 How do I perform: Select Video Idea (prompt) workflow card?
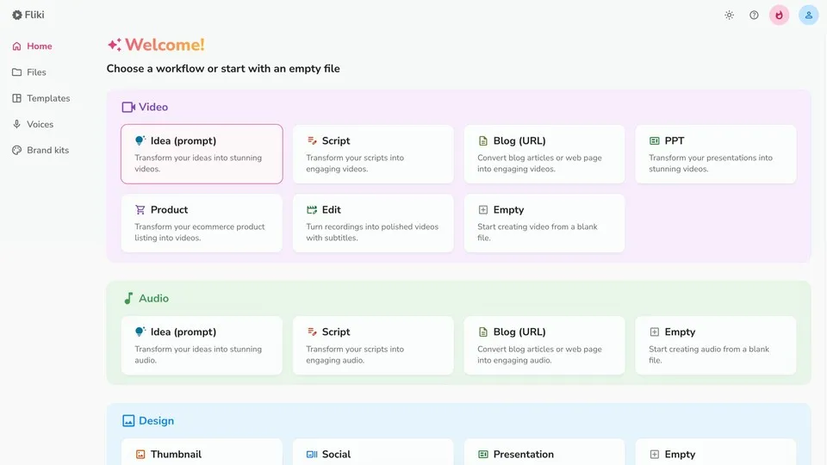[x=202, y=154]
